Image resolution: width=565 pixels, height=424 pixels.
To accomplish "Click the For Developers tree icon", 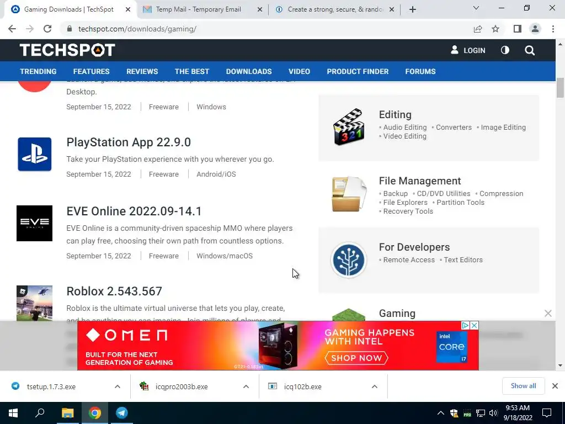I will (x=349, y=260).
